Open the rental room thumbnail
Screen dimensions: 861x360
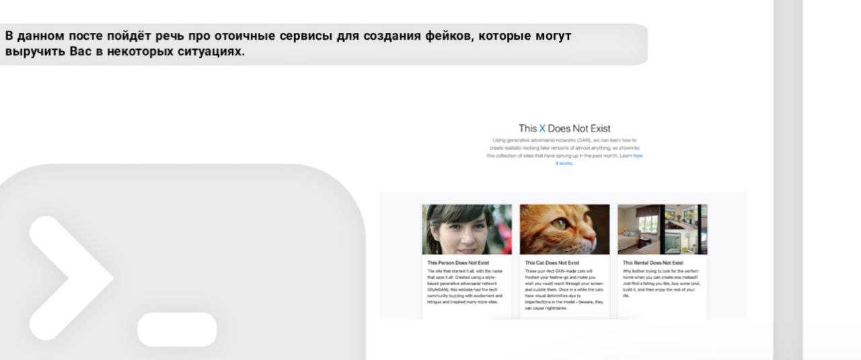pyautogui.click(x=663, y=229)
